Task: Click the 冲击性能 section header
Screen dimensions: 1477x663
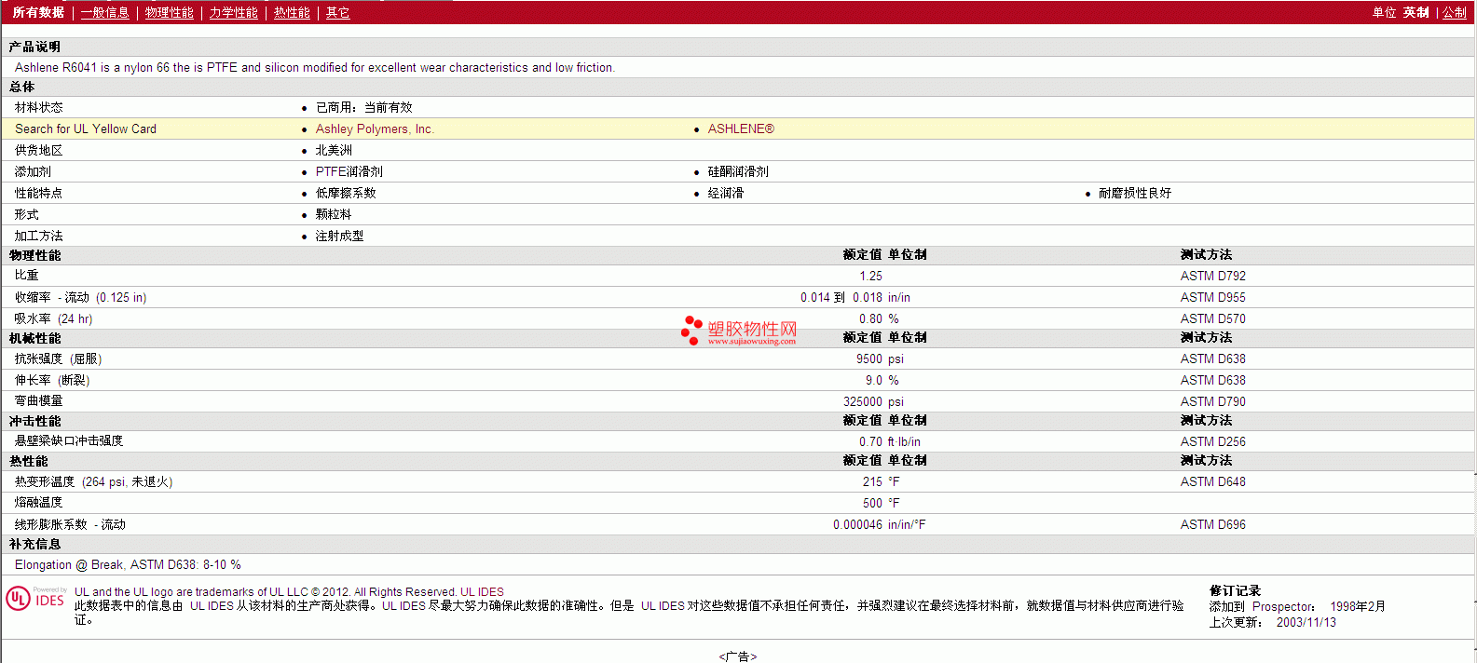Action: click(x=34, y=421)
